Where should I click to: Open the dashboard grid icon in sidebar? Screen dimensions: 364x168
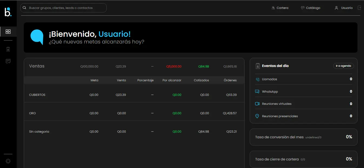pos(8,32)
